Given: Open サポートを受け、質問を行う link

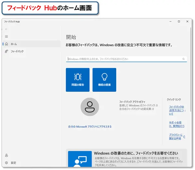Looking at the screenshot, I should point(176,124).
